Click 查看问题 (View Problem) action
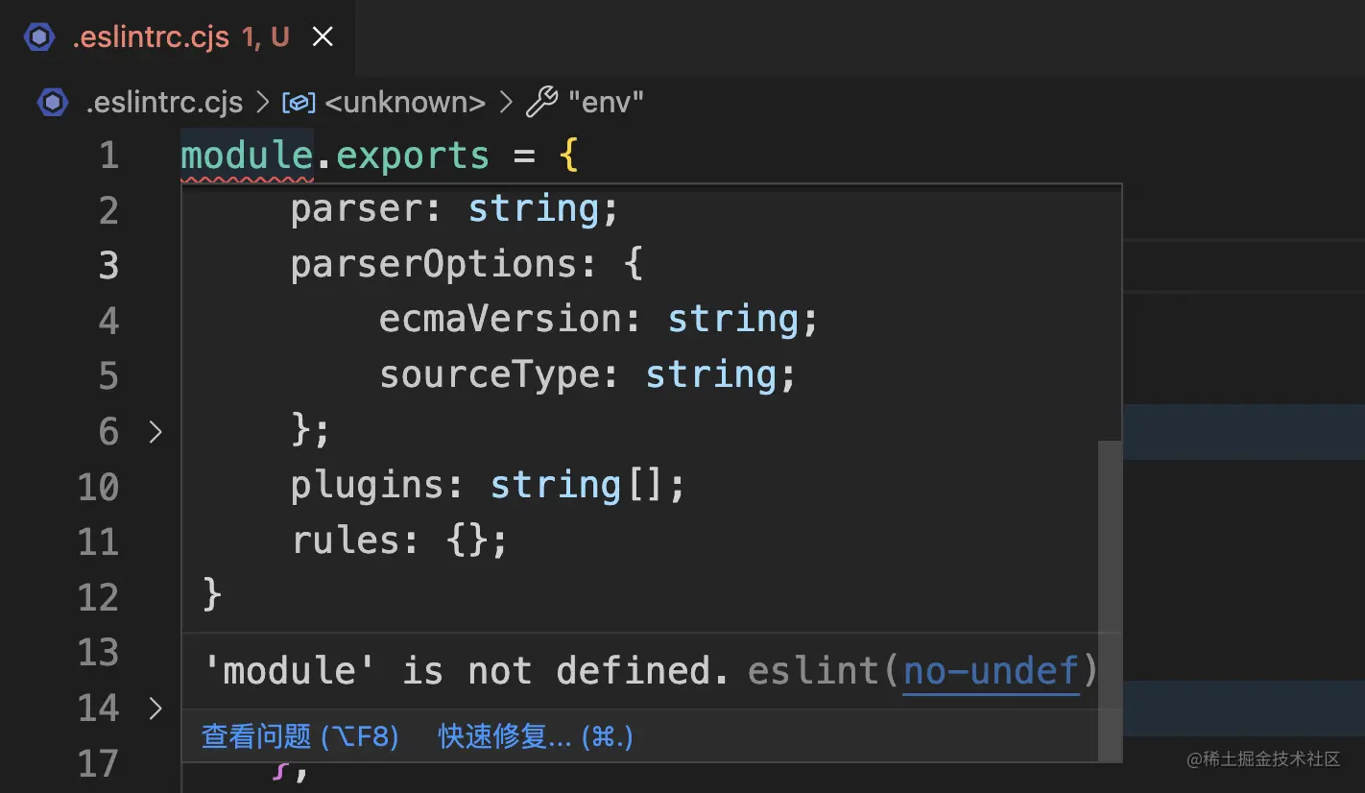The height and width of the screenshot is (793, 1365). pyautogui.click(x=299, y=736)
